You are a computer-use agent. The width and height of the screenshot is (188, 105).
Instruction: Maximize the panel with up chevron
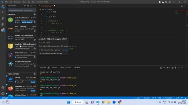click(182, 68)
